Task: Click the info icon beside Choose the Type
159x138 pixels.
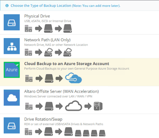Action: 7,6
